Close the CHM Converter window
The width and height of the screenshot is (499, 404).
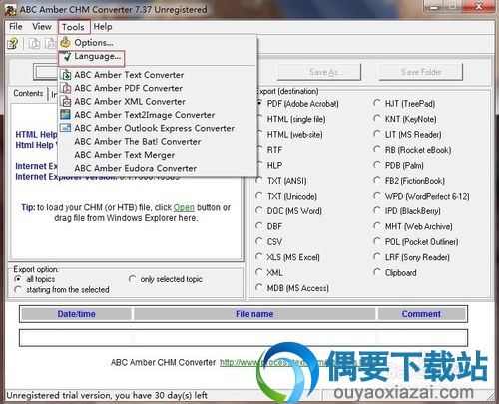(479, 6)
